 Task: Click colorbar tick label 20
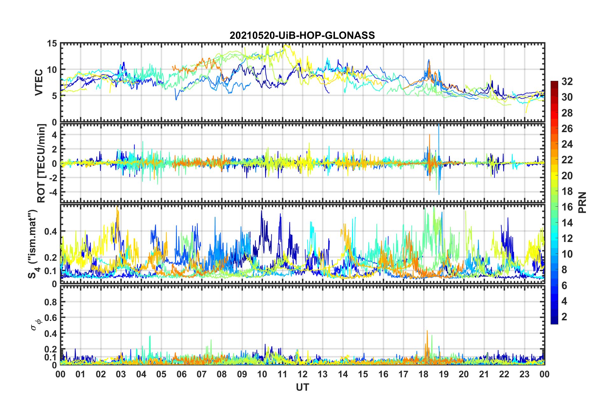pos(567,176)
